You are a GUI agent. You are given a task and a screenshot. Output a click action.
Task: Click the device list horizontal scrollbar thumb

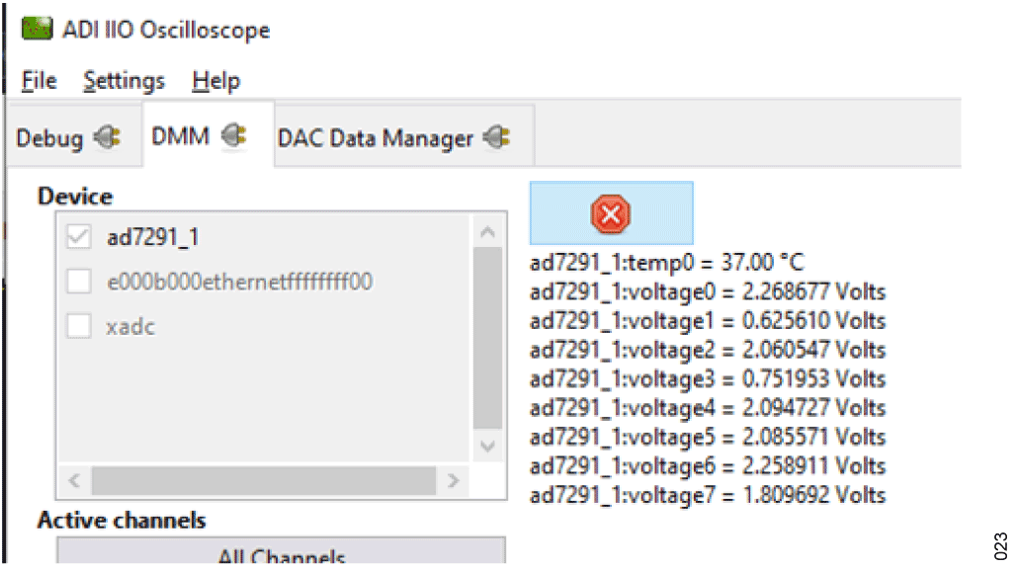(263, 480)
